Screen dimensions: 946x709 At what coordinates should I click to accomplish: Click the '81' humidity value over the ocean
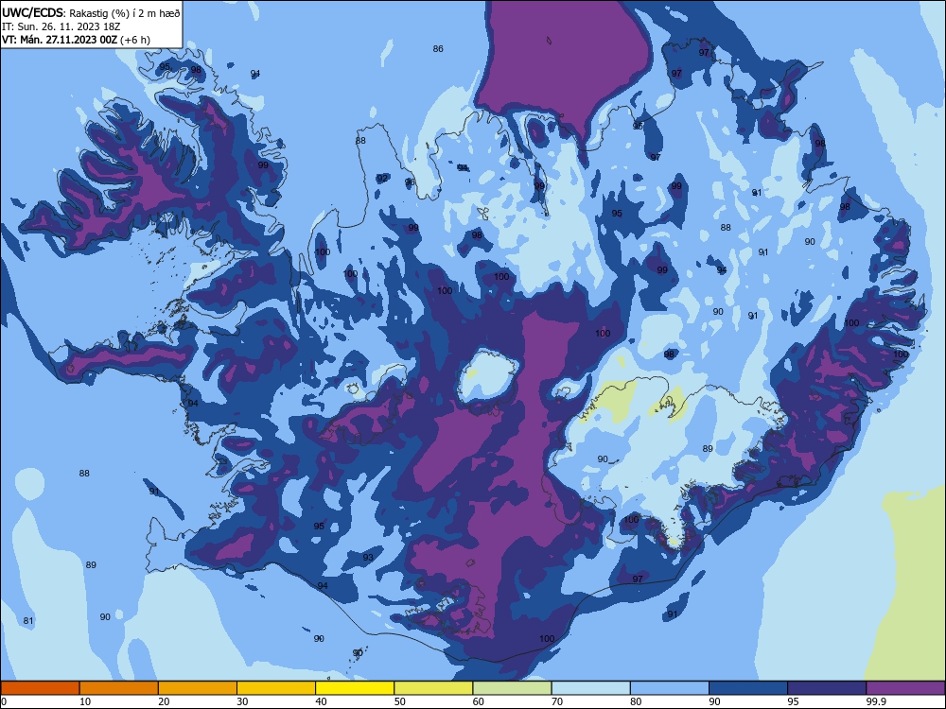(28, 621)
